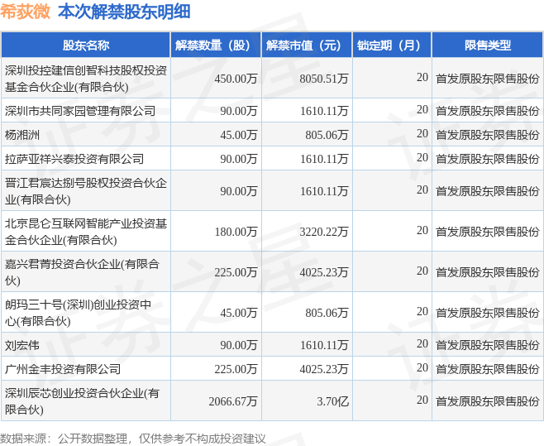This screenshot has height=446, width=544.
Task: Select 90.00万 in 晋江君宸达 row
Action: [x=239, y=191]
